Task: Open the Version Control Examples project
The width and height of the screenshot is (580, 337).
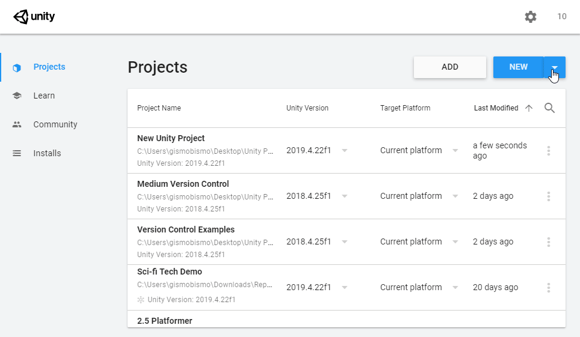Action: pyautogui.click(x=186, y=229)
